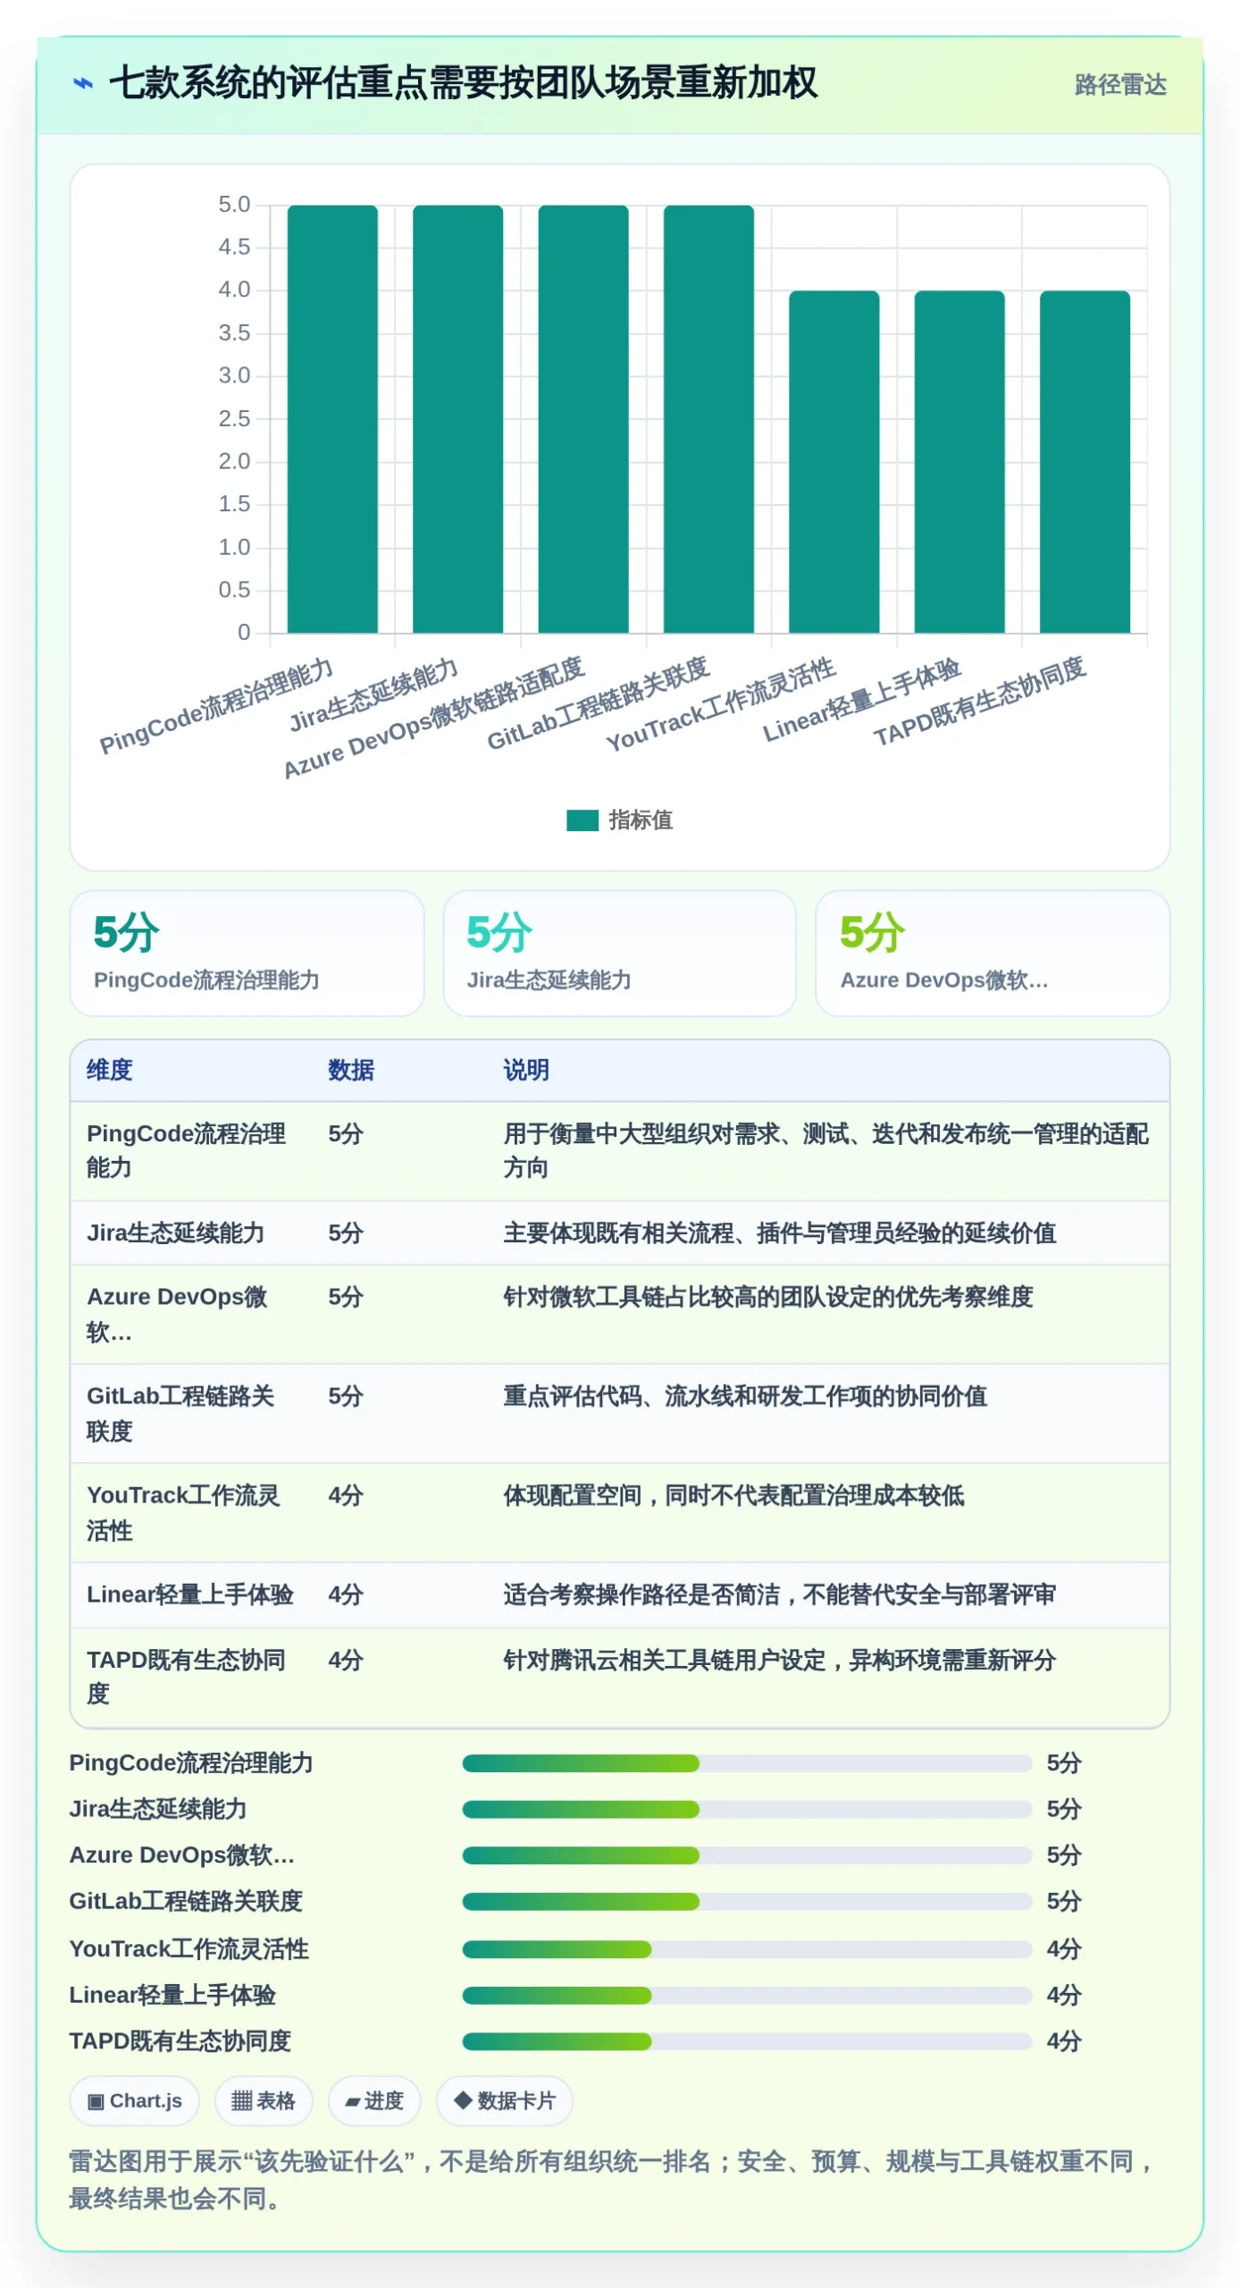Click the Linear轻量上手体验 progress bar
1240x2288 pixels.
(x=747, y=1996)
